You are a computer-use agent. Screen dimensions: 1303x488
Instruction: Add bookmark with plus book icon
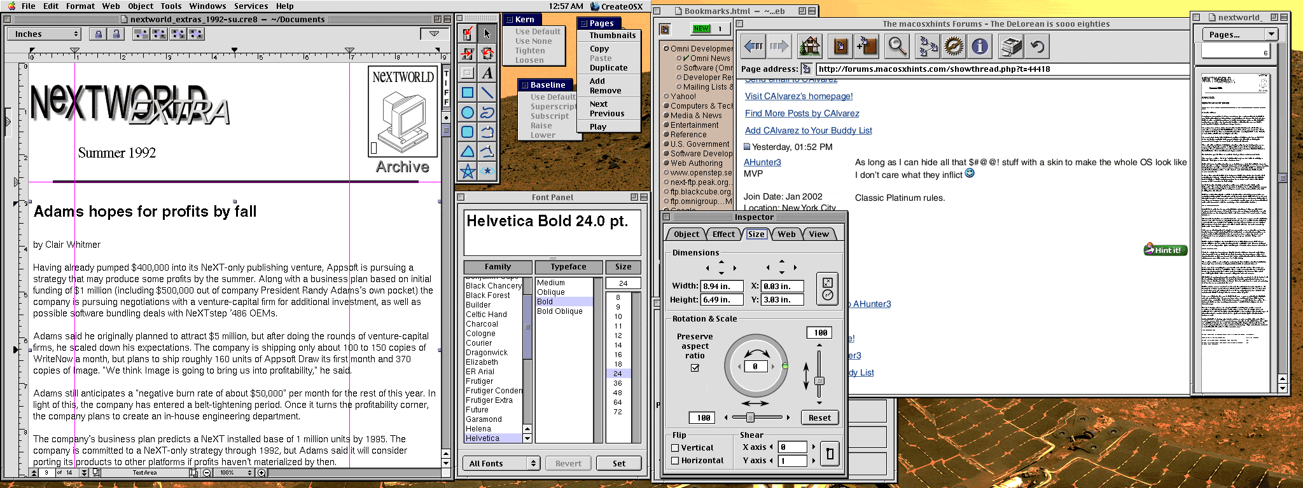[x=867, y=46]
